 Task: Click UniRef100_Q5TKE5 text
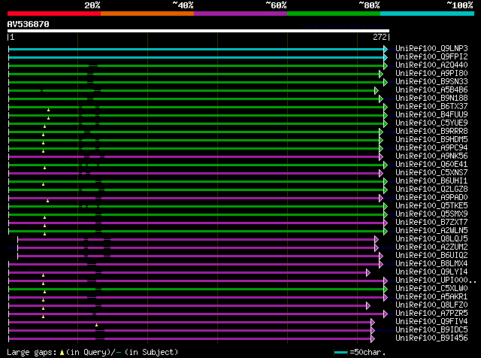[431, 206]
